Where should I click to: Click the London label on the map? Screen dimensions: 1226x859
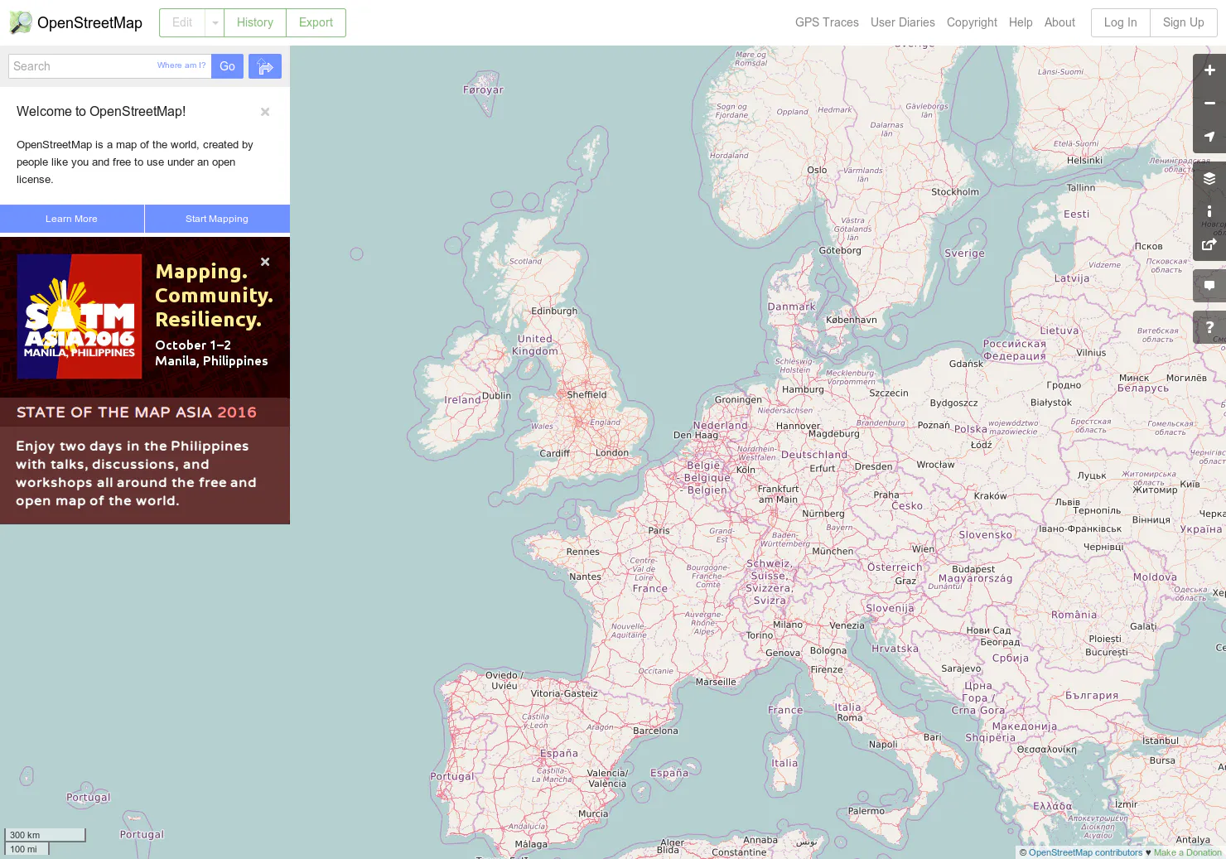click(x=612, y=453)
